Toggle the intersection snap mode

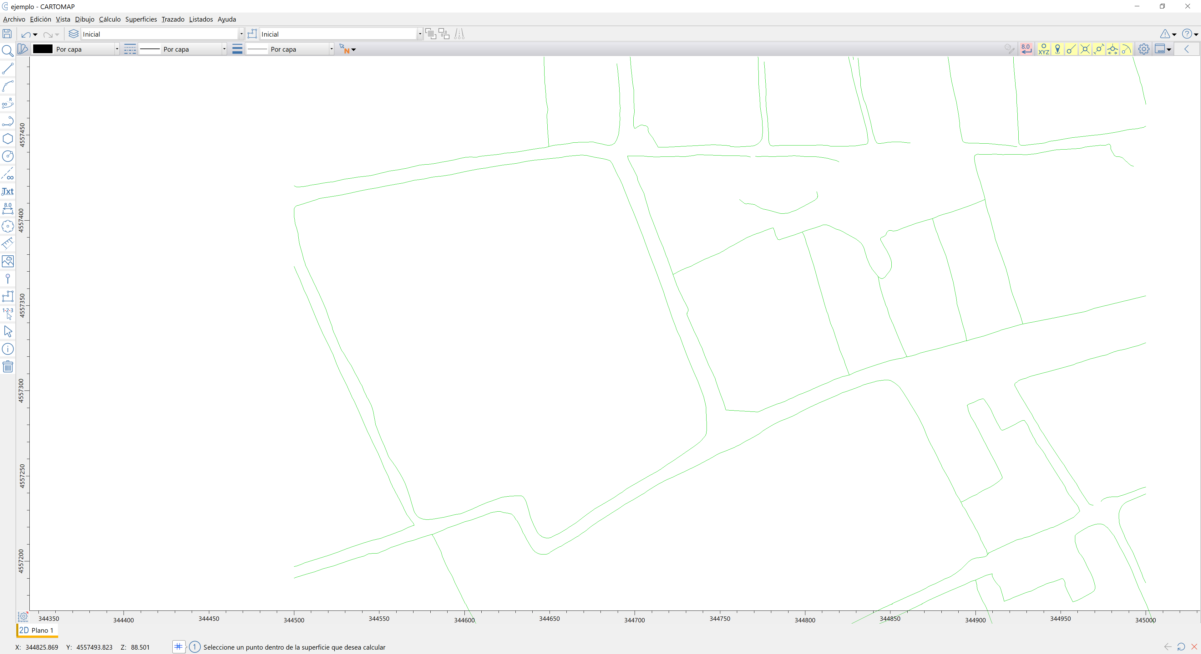pos(1085,49)
